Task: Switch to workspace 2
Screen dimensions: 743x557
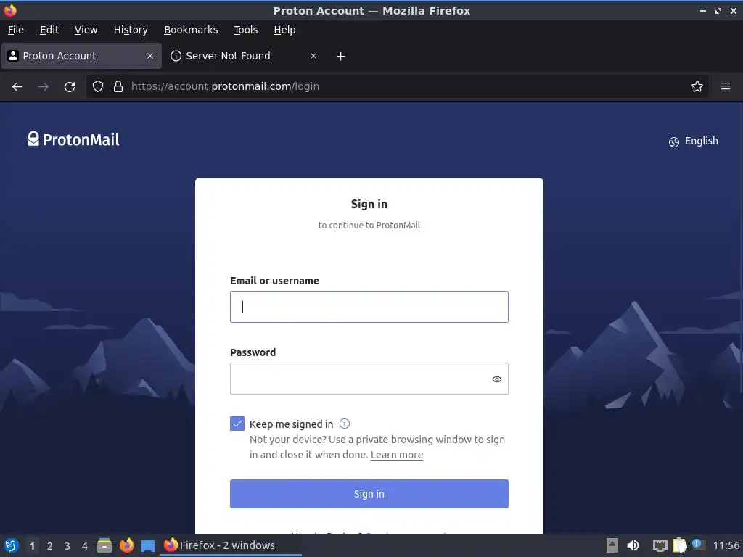Action: (x=50, y=546)
